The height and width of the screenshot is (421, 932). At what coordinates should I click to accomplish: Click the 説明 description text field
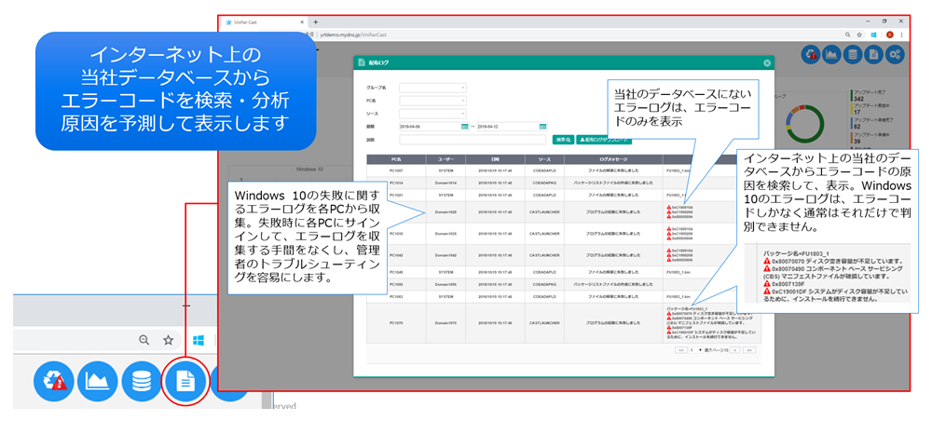click(473, 140)
